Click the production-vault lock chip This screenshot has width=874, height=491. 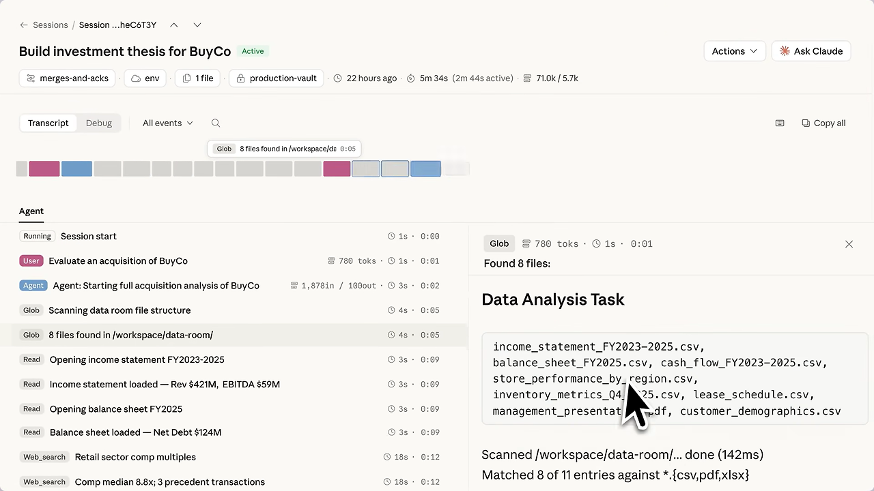click(x=276, y=78)
